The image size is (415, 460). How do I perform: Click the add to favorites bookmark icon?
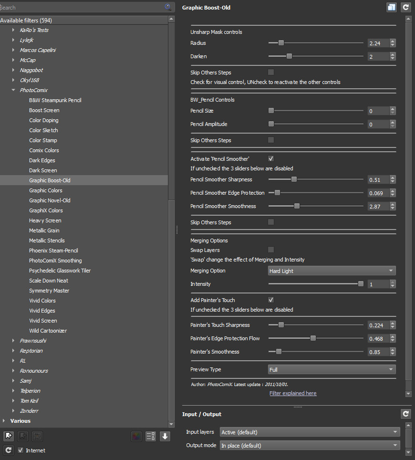8,436
